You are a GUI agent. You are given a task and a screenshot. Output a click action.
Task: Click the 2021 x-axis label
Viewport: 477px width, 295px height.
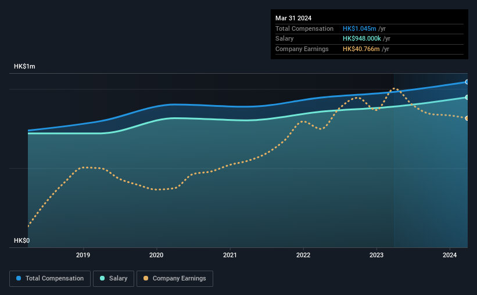pos(229,255)
